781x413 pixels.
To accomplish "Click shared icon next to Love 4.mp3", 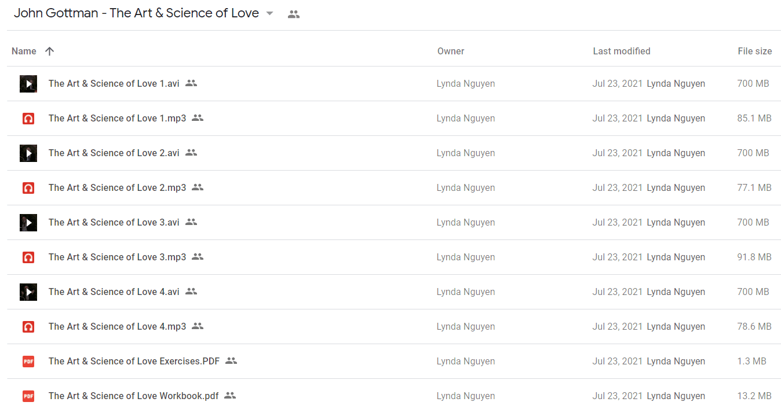I will 198,326.
